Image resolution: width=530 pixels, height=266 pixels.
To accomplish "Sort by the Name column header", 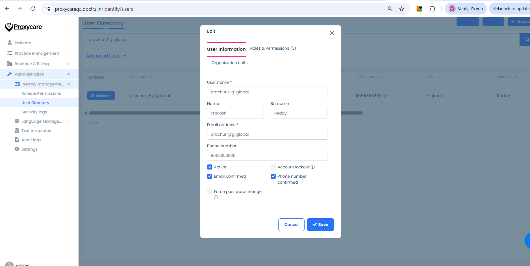I will point(433,77).
